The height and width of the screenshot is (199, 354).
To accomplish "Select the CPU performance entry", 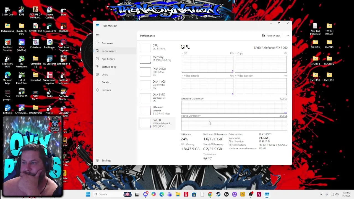I will [157, 47].
